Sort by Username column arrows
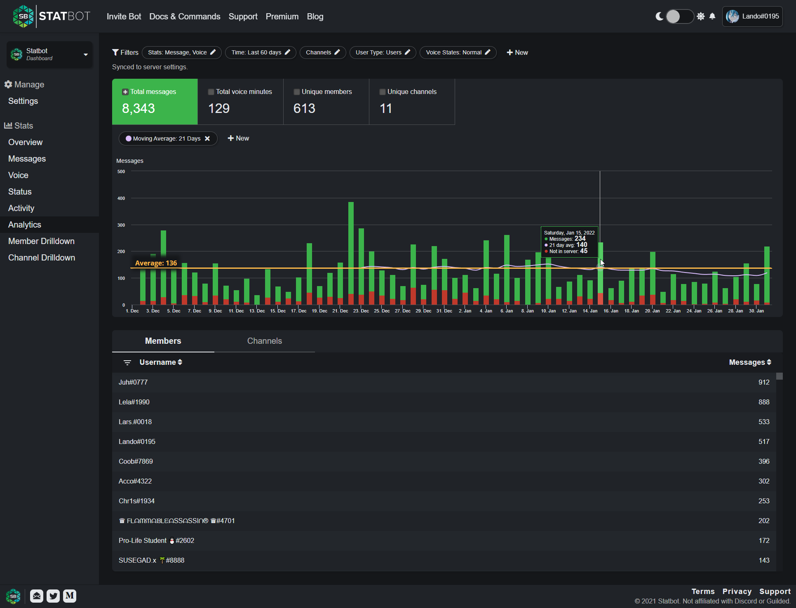The width and height of the screenshot is (796, 608). tap(180, 362)
